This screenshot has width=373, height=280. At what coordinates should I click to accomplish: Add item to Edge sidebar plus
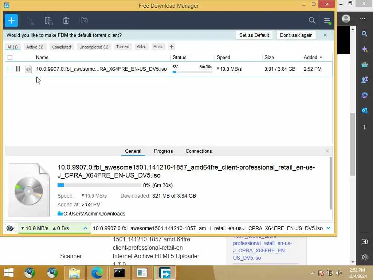tap(364, 127)
